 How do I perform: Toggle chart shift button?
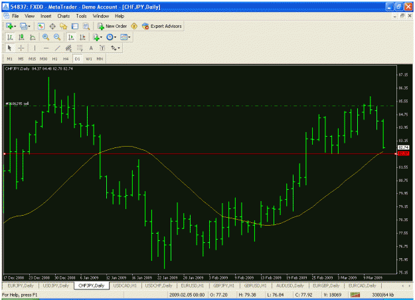(x=82, y=37)
